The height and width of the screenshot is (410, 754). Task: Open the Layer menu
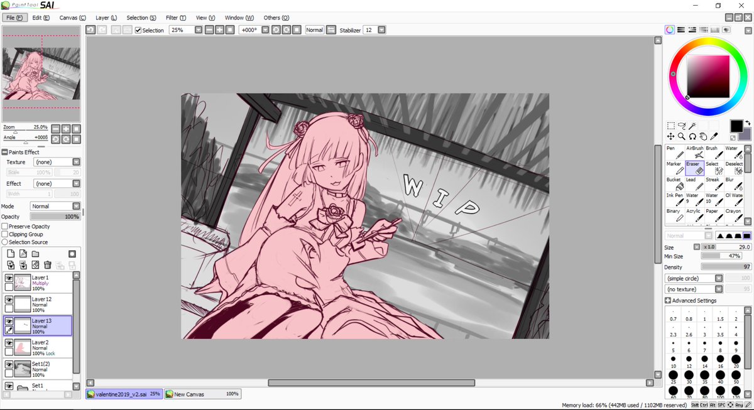(x=106, y=18)
